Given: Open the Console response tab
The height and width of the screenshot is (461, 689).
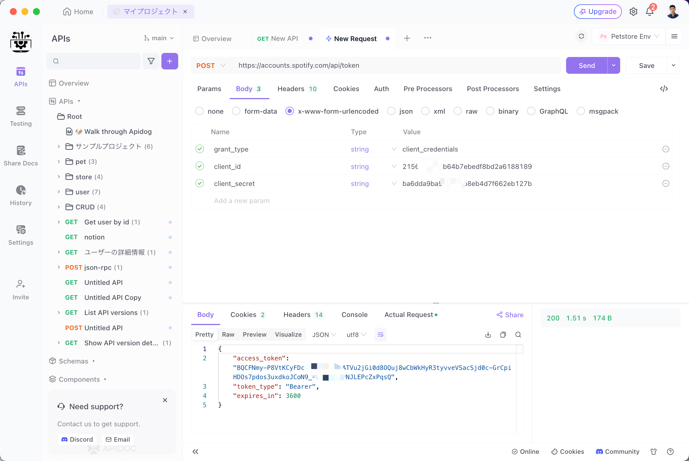Looking at the screenshot, I should (354, 315).
